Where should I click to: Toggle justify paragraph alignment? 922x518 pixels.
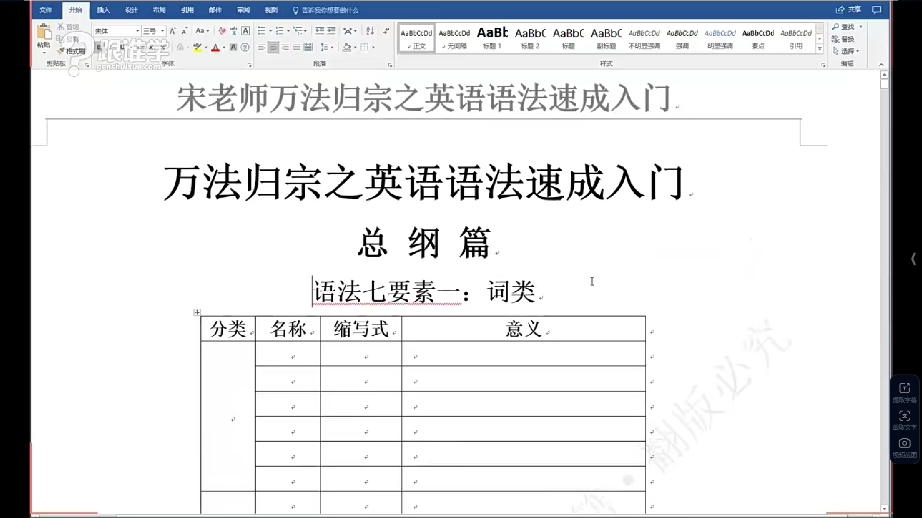[x=296, y=47]
